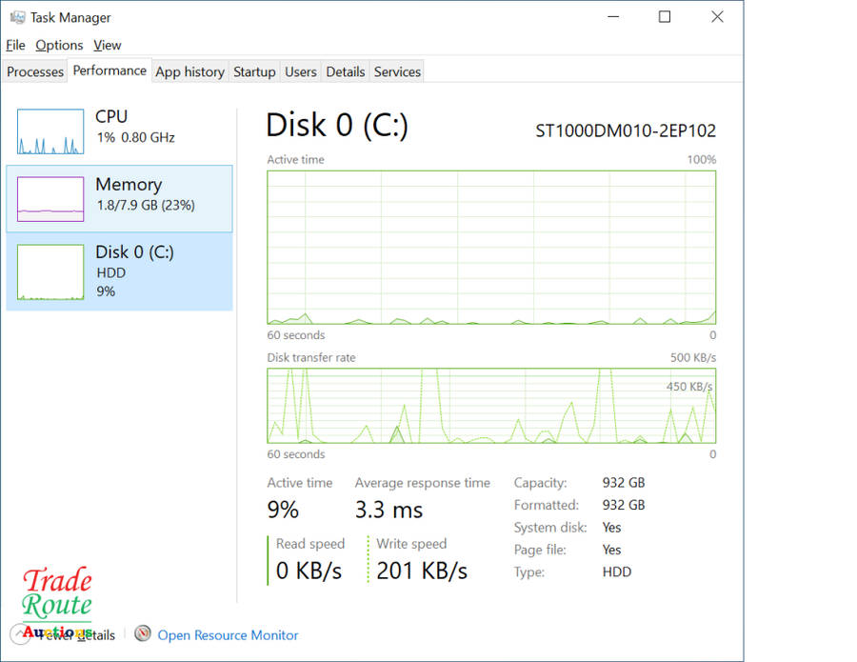Image resolution: width=857 pixels, height=662 pixels.
Task: Switch to the Services tab
Action: coord(397,71)
